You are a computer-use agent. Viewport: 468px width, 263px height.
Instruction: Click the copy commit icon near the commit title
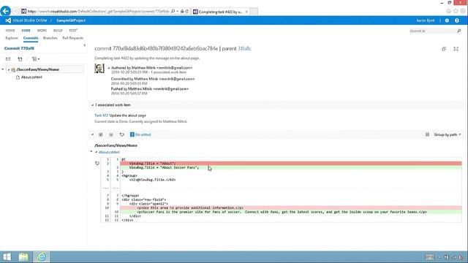tap(444, 49)
